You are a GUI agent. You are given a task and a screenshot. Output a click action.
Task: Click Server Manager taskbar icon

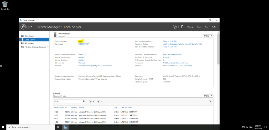65,127
